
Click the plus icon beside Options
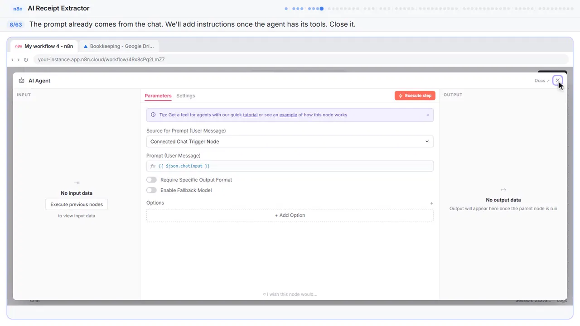point(431,203)
